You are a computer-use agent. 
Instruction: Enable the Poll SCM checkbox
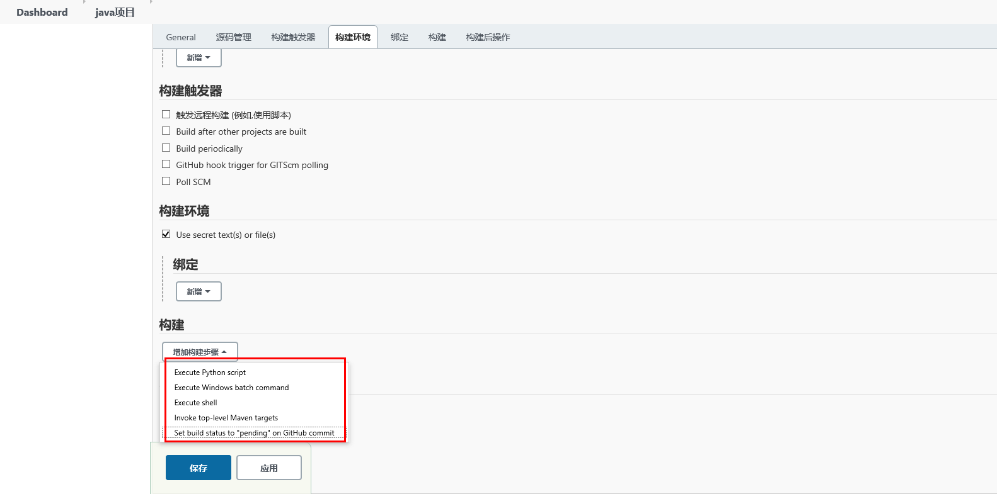pyautogui.click(x=166, y=181)
